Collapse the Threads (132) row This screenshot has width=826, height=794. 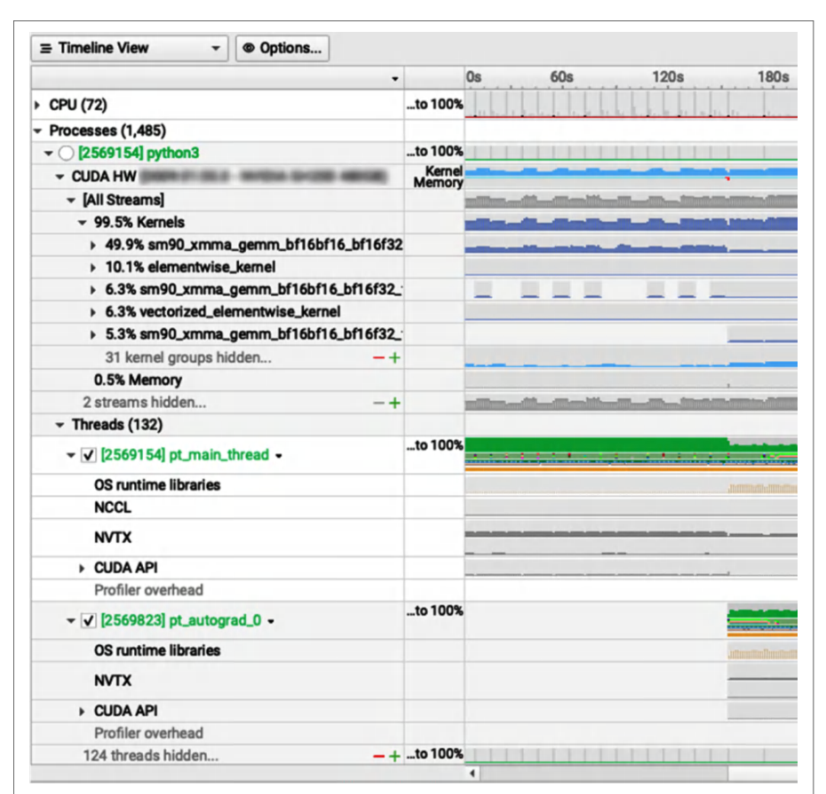[x=60, y=425]
